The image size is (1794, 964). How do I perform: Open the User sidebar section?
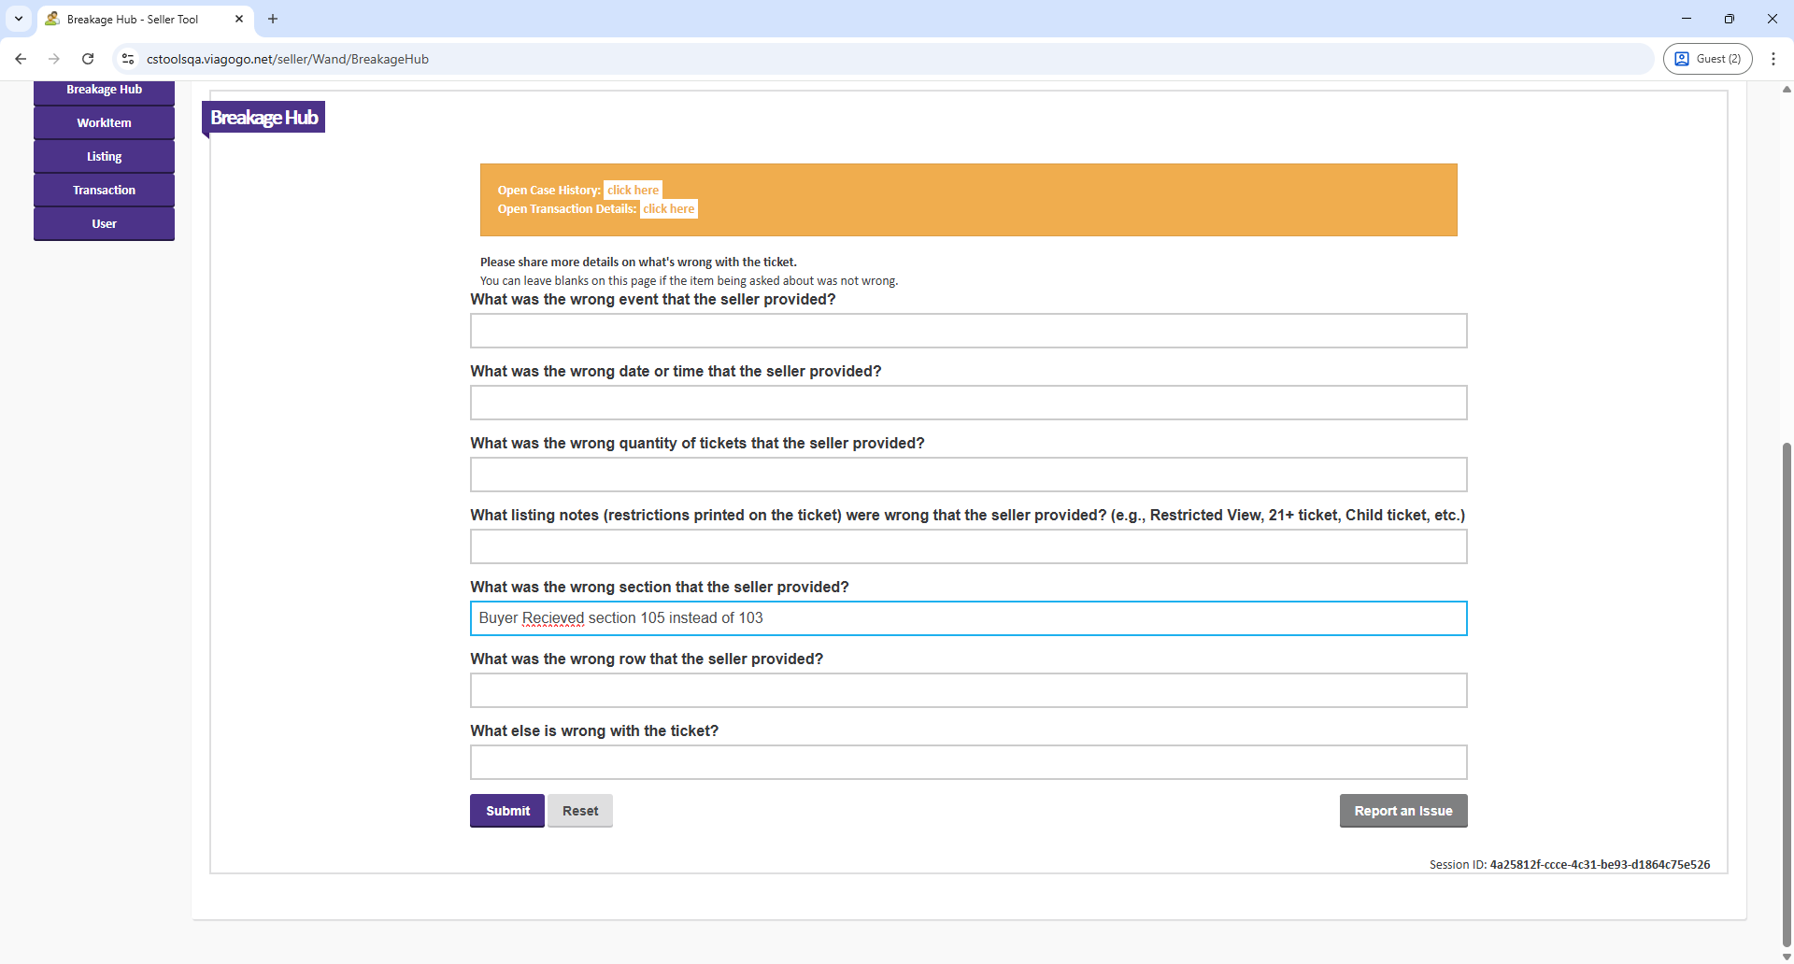[104, 224]
